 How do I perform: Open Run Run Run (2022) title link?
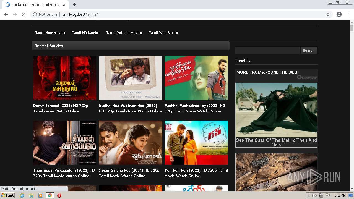pos(196,173)
